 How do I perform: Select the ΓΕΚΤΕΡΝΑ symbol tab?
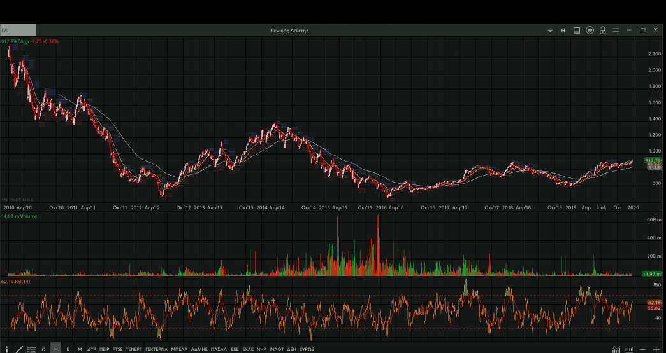point(156,349)
